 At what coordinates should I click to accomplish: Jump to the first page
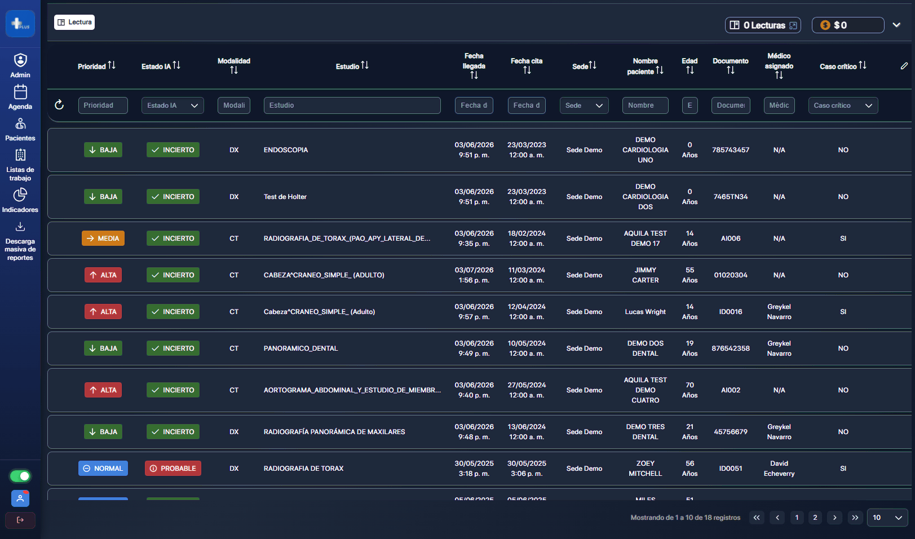(757, 518)
